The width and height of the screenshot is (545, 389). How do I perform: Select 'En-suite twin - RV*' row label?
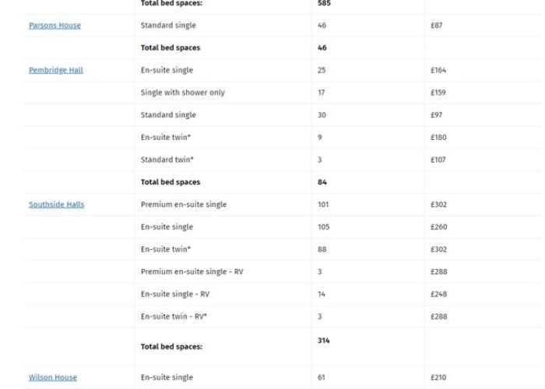click(x=174, y=317)
